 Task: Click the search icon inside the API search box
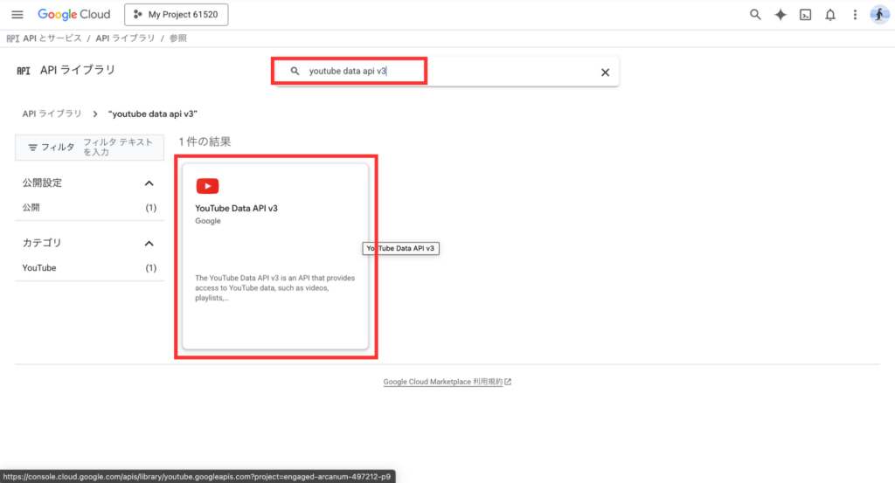tap(295, 72)
